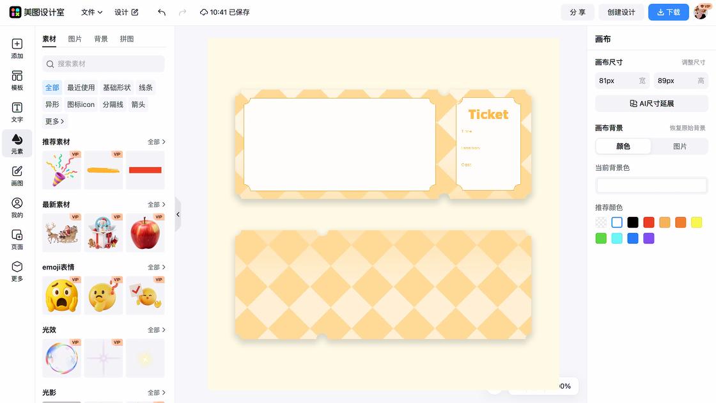Open the 我的 personal panel
716x403 pixels.
click(17, 207)
